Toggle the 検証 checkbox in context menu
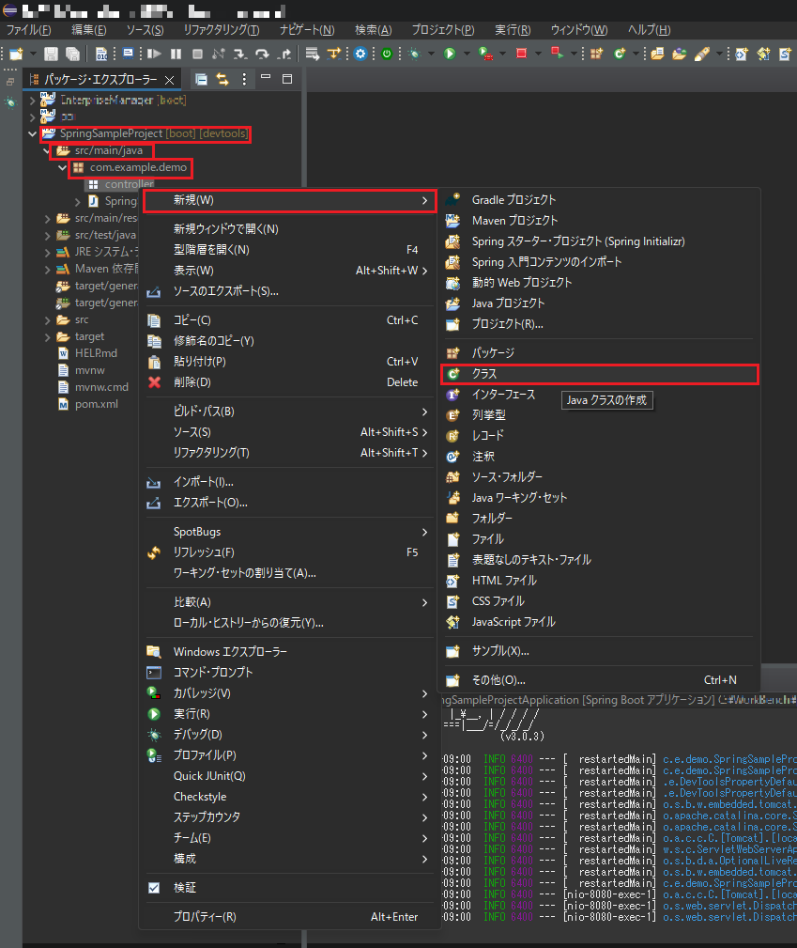The width and height of the screenshot is (797, 948). click(154, 888)
